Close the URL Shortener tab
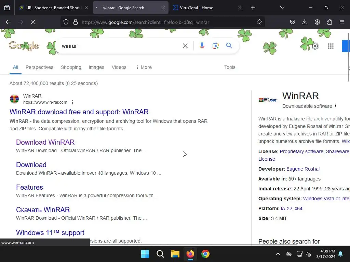Viewport: 350px width, 262px height. [86, 8]
